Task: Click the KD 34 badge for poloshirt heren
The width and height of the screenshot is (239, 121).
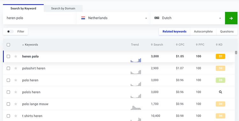Action: click(221, 68)
